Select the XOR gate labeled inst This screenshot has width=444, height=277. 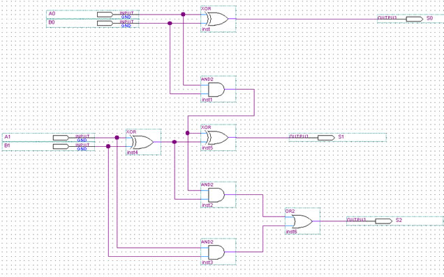pos(219,19)
